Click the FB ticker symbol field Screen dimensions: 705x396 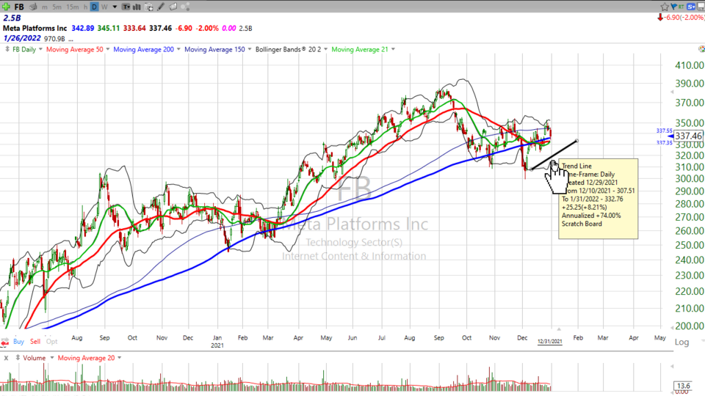[x=19, y=7]
